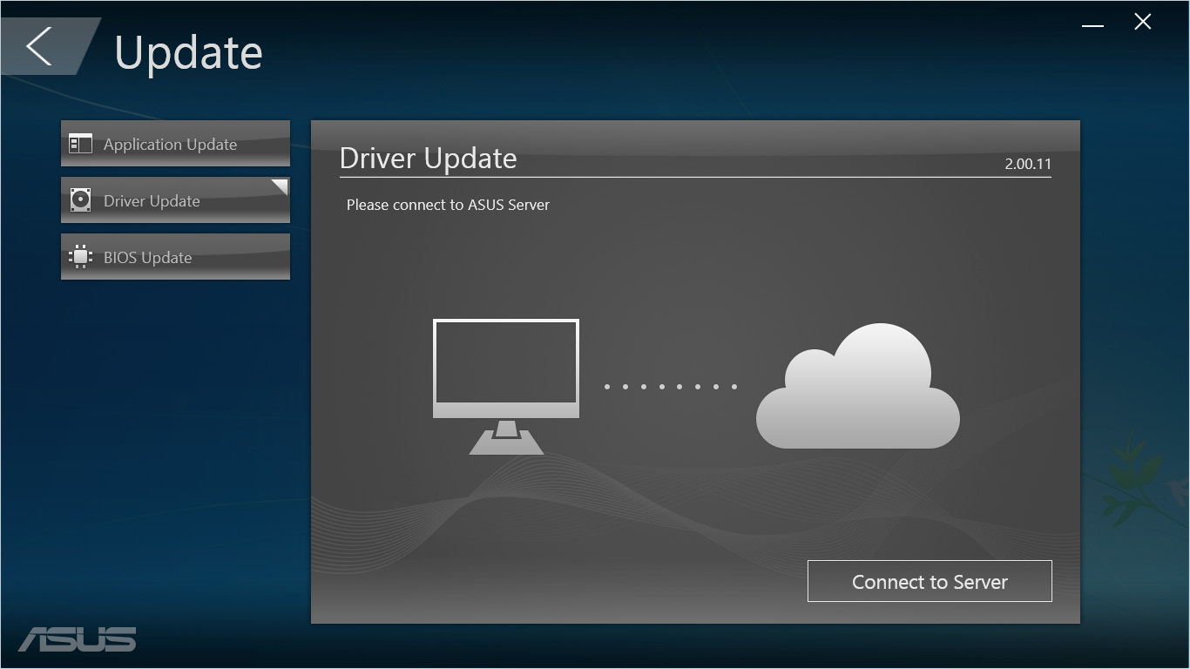Image resolution: width=1190 pixels, height=669 pixels.
Task: Click Connect to Server button
Action: 930,581
